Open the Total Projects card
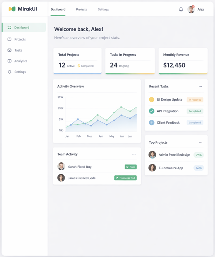The height and width of the screenshot is (257, 215). 77,61
